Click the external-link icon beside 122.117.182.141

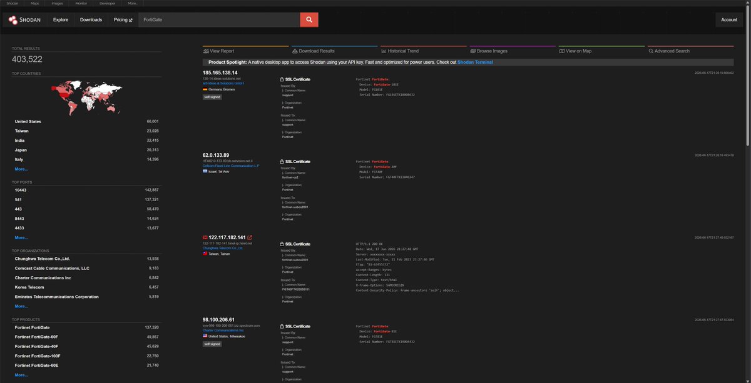coord(250,237)
